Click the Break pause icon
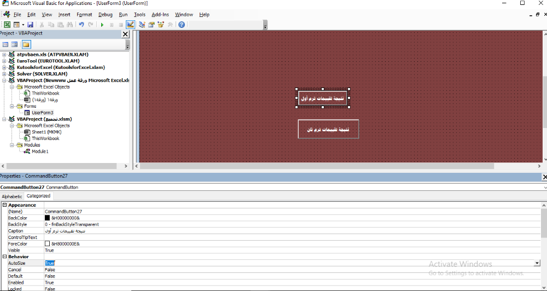 112,25
